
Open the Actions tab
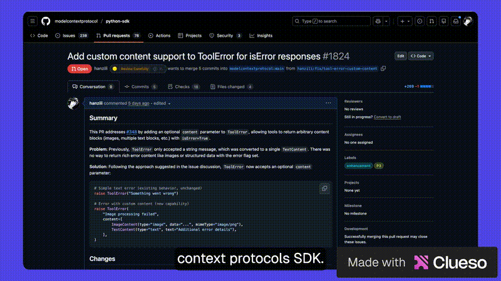[159, 36]
